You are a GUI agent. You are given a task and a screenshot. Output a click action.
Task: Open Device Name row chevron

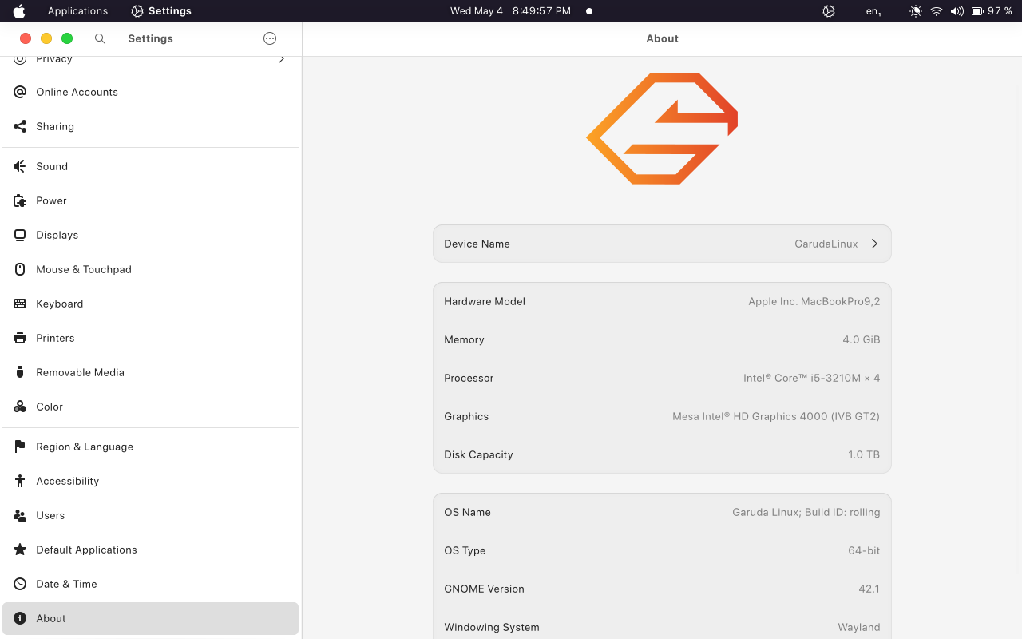coord(874,244)
